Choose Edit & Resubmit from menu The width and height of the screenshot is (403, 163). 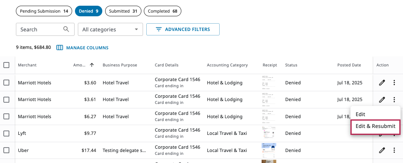375,126
